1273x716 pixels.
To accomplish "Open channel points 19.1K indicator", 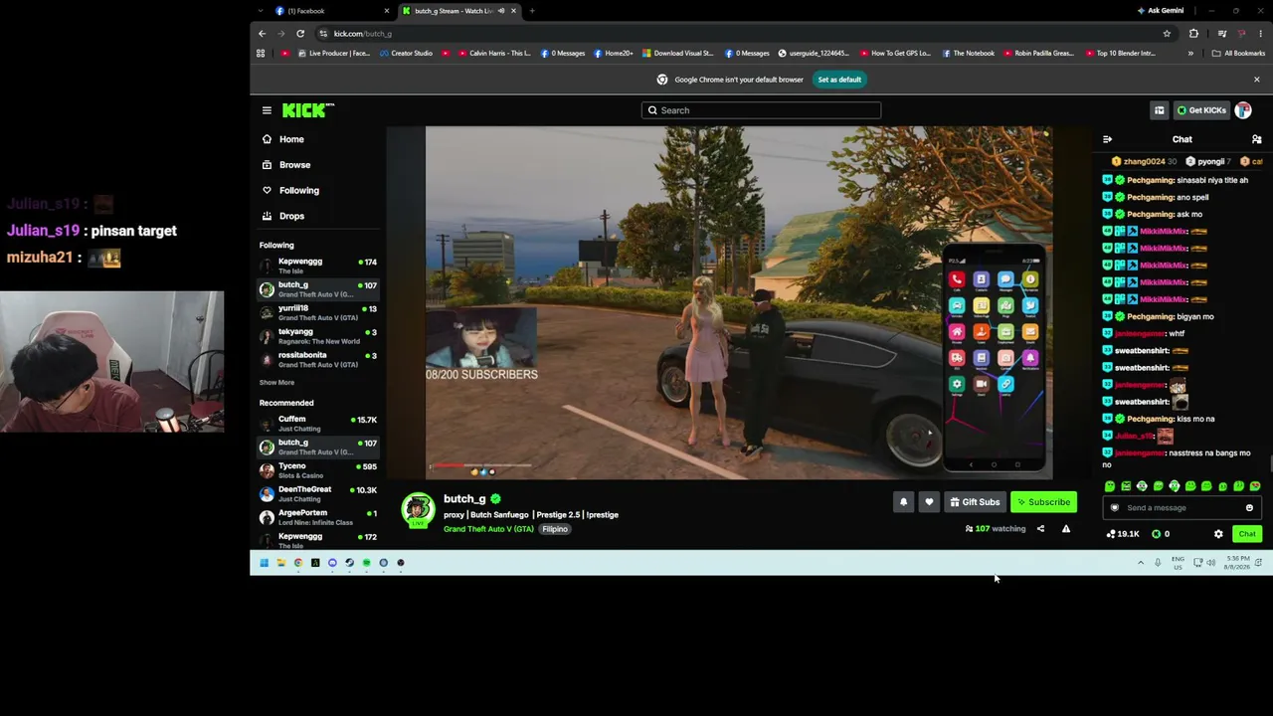I will [1123, 534].
